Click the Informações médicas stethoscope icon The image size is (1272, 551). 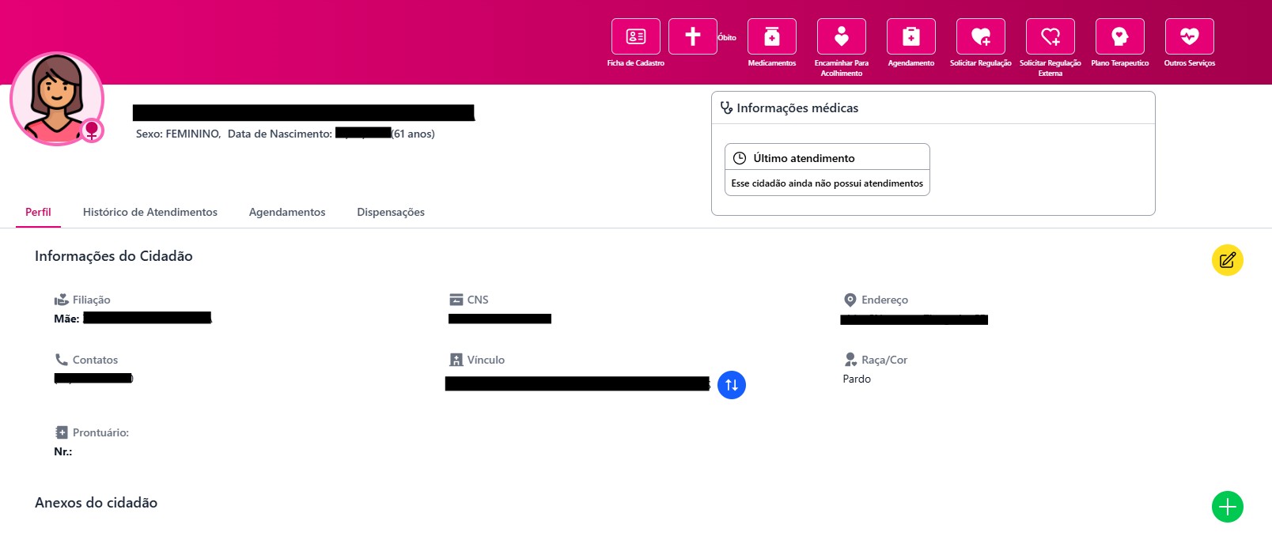click(x=726, y=108)
